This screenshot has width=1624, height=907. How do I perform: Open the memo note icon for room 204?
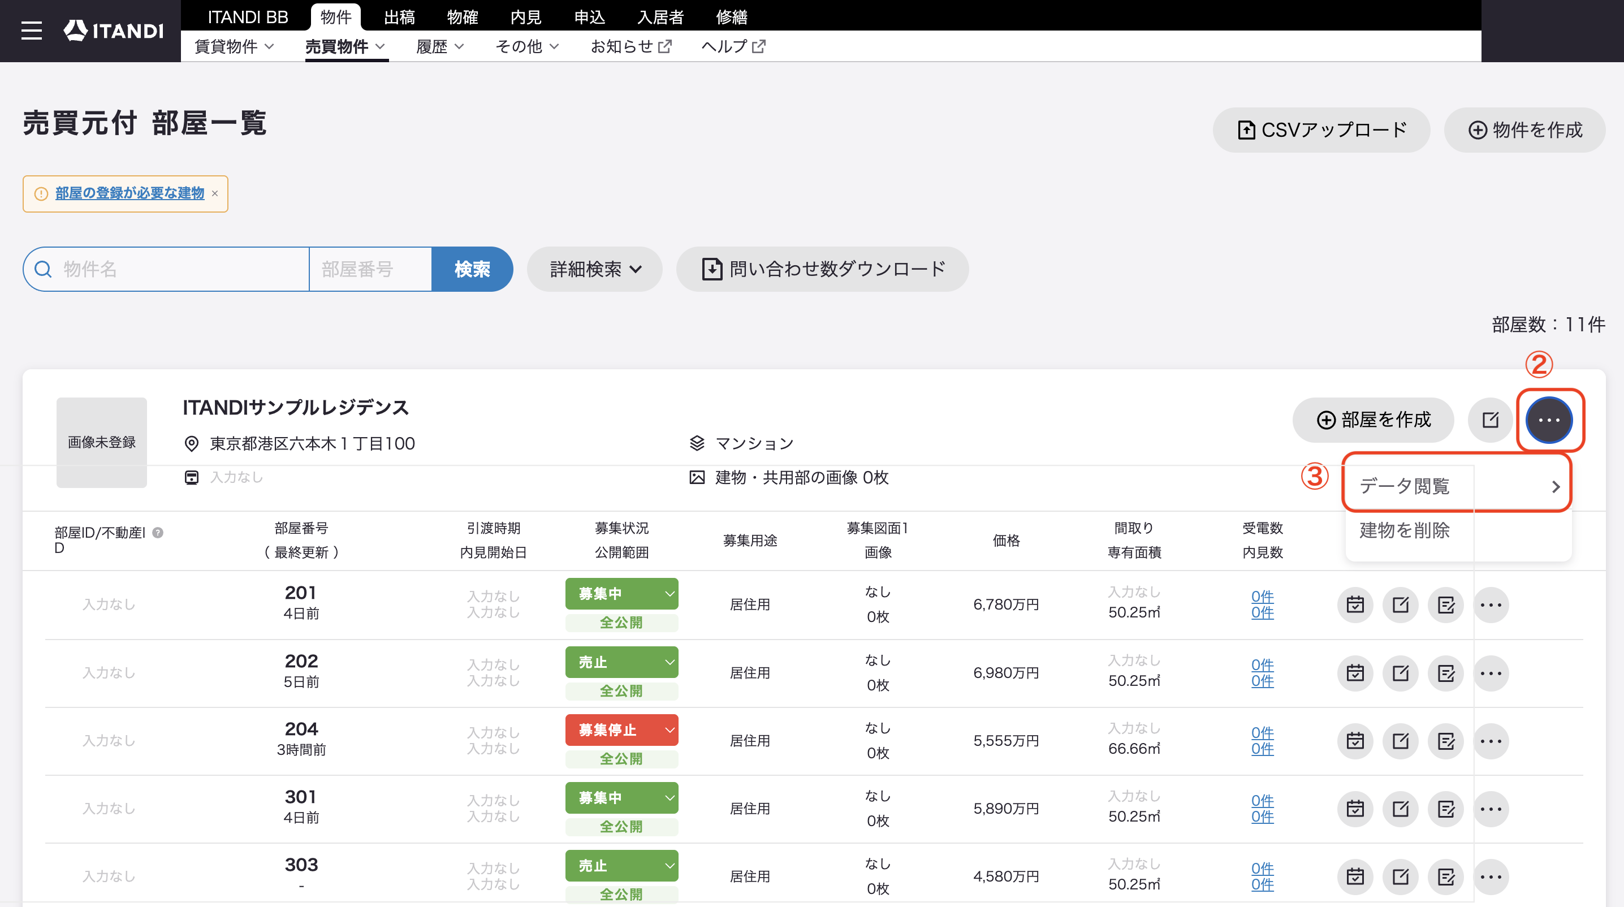pos(1446,741)
